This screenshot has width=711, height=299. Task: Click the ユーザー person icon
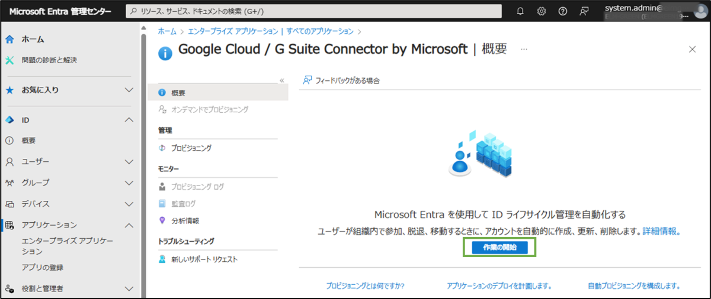9,161
